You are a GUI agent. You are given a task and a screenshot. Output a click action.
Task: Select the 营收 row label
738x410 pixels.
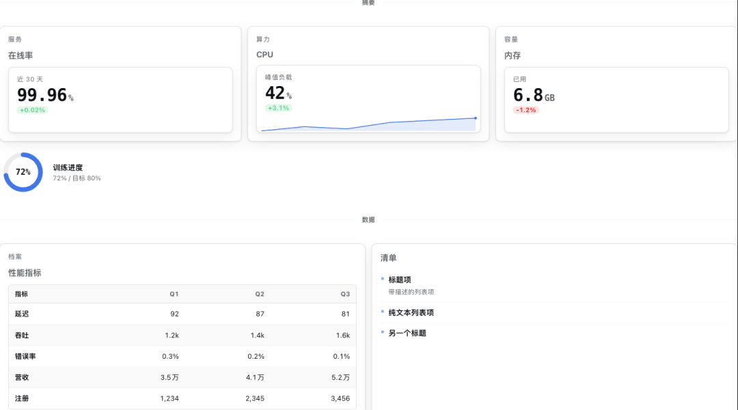pyautogui.click(x=22, y=377)
